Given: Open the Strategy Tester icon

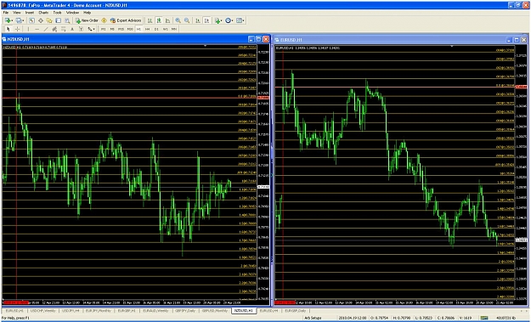Looking at the screenshot, I should (x=67, y=20).
